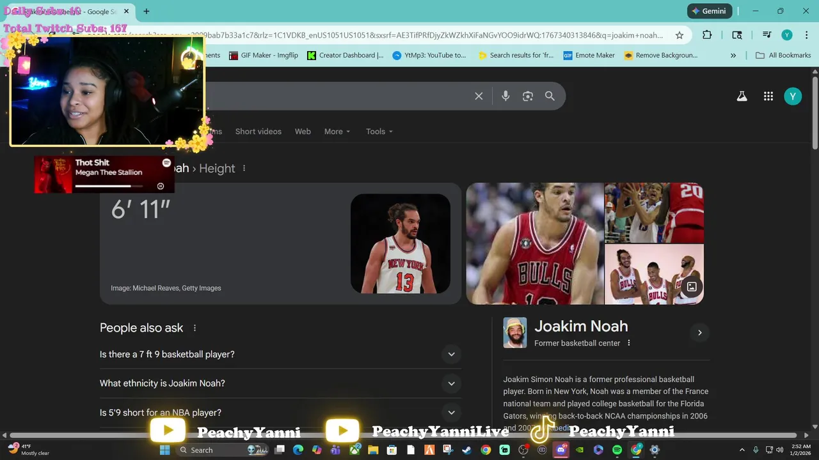
Task: Open YtMp3: YouTube bookmark
Action: click(x=429, y=56)
